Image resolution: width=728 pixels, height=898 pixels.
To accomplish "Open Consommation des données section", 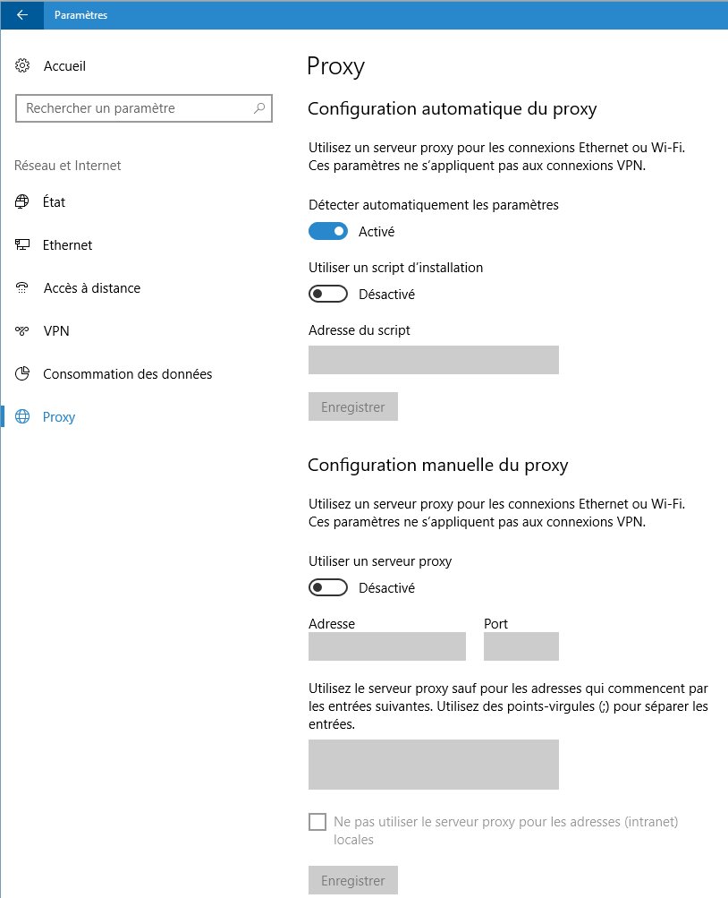I will (127, 374).
